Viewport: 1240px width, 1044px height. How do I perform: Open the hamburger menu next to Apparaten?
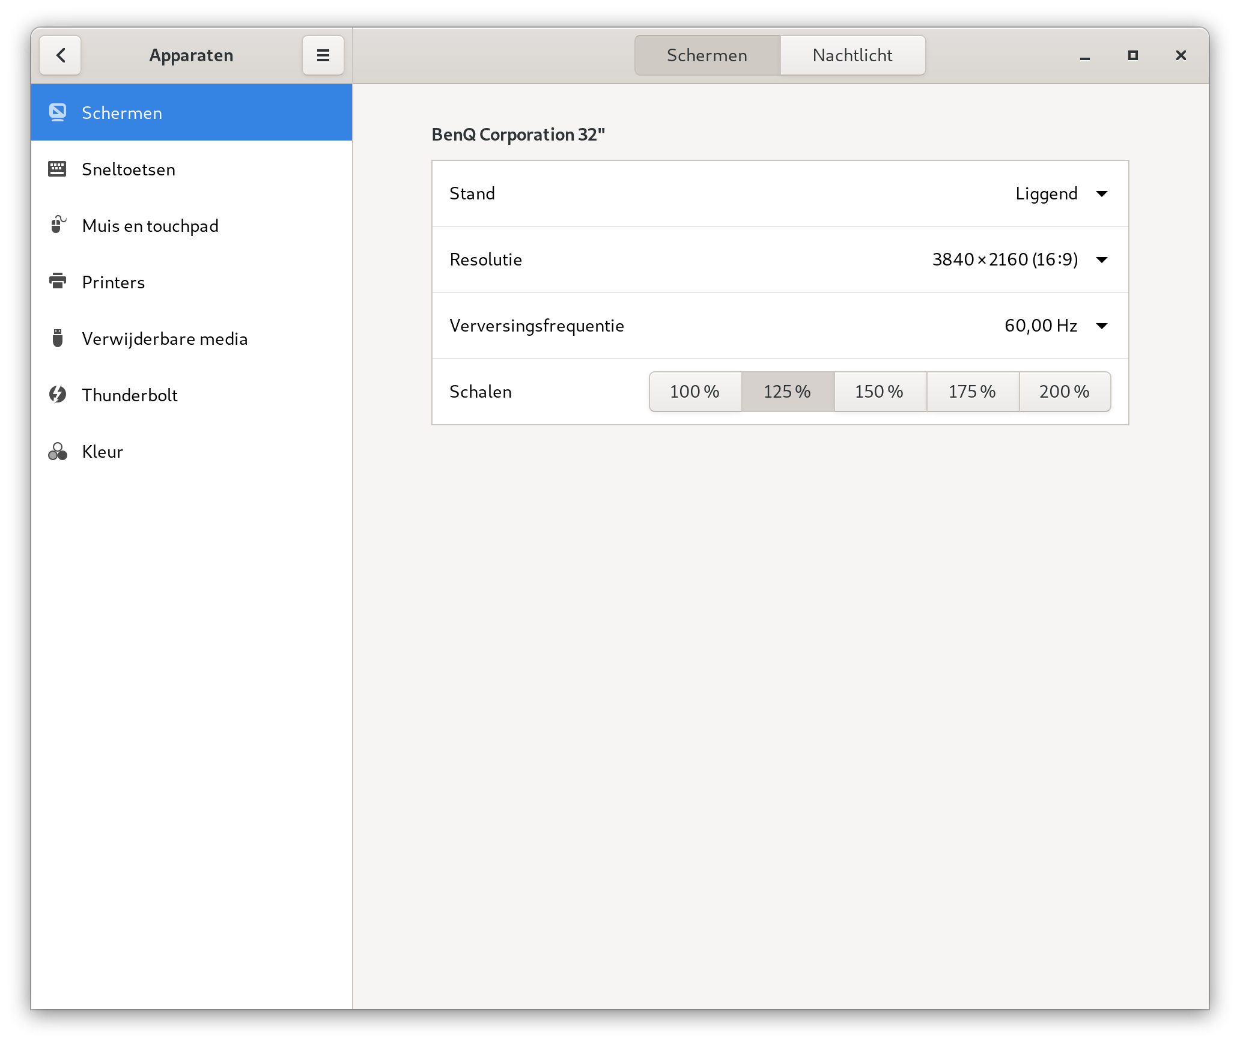tap(323, 55)
